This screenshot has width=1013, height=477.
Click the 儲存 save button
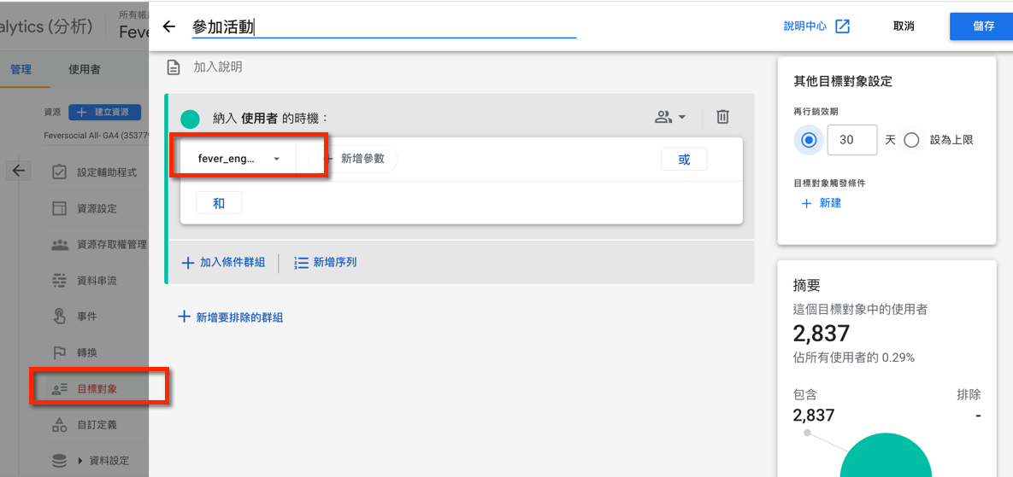click(983, 26)
